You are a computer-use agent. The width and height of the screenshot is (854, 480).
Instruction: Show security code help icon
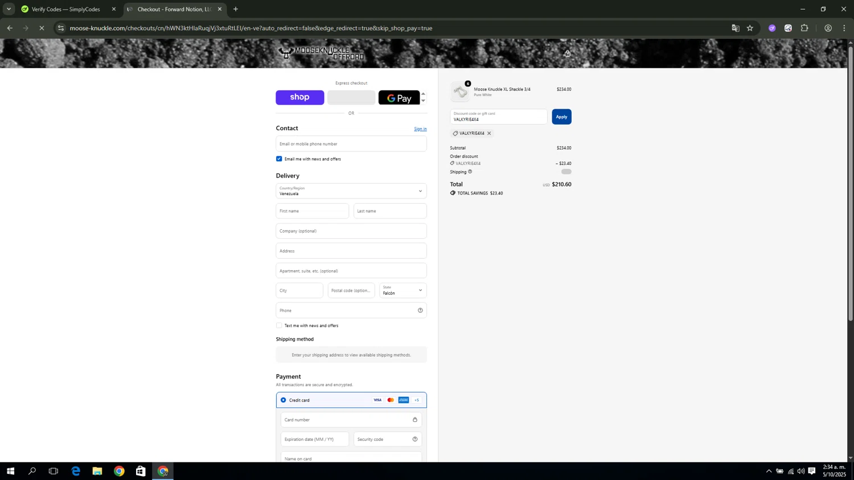pos(415,439)
